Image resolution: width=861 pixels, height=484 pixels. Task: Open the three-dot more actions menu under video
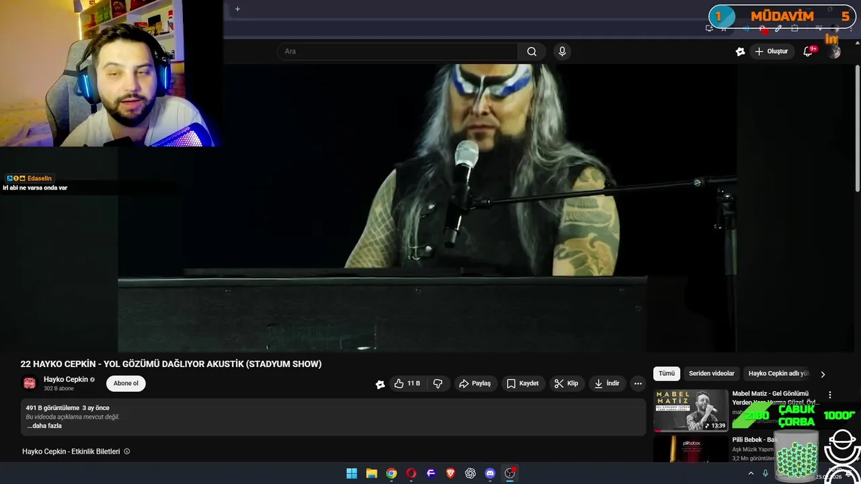tap(638, 383)
